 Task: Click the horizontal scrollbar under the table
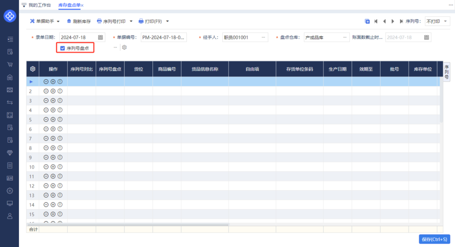pyautogui.click(x=126, y=225)
